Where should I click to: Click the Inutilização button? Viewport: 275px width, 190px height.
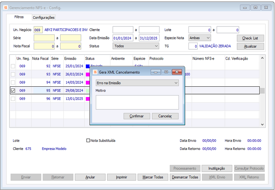click(217, 168)
